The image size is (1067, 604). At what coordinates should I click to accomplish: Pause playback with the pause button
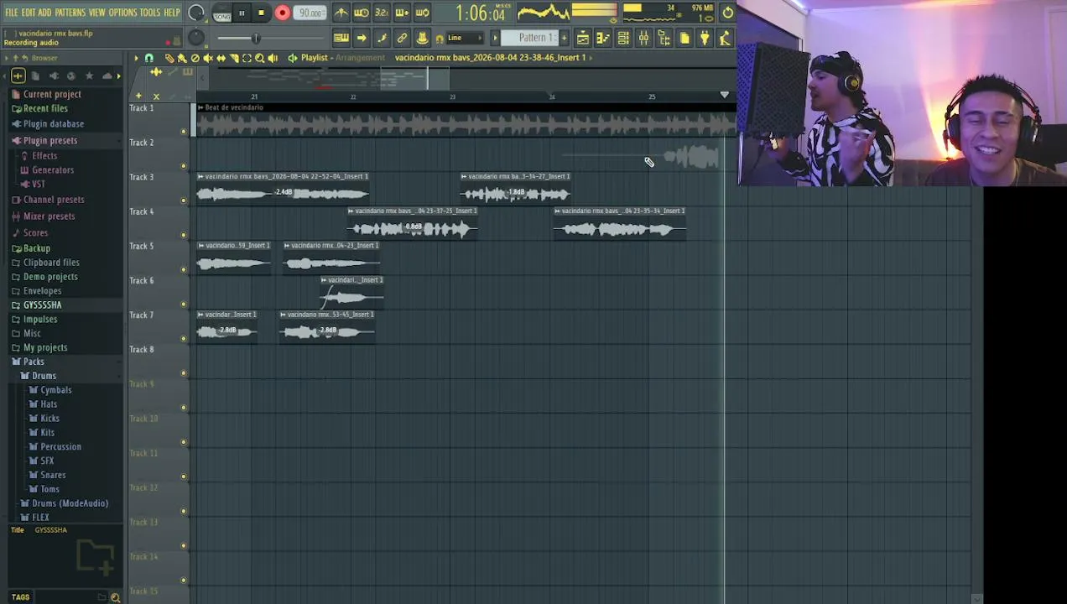click(x=242, y=13)
